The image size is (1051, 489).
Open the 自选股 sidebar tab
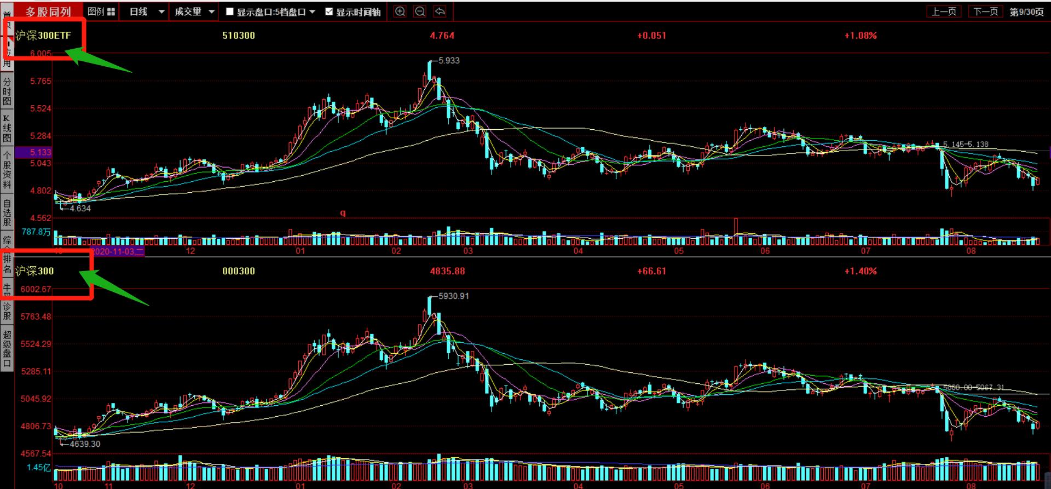tap(7, 213)
